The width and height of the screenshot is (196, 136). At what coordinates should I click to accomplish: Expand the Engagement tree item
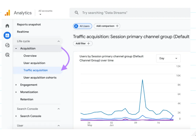tap(16, 85)
